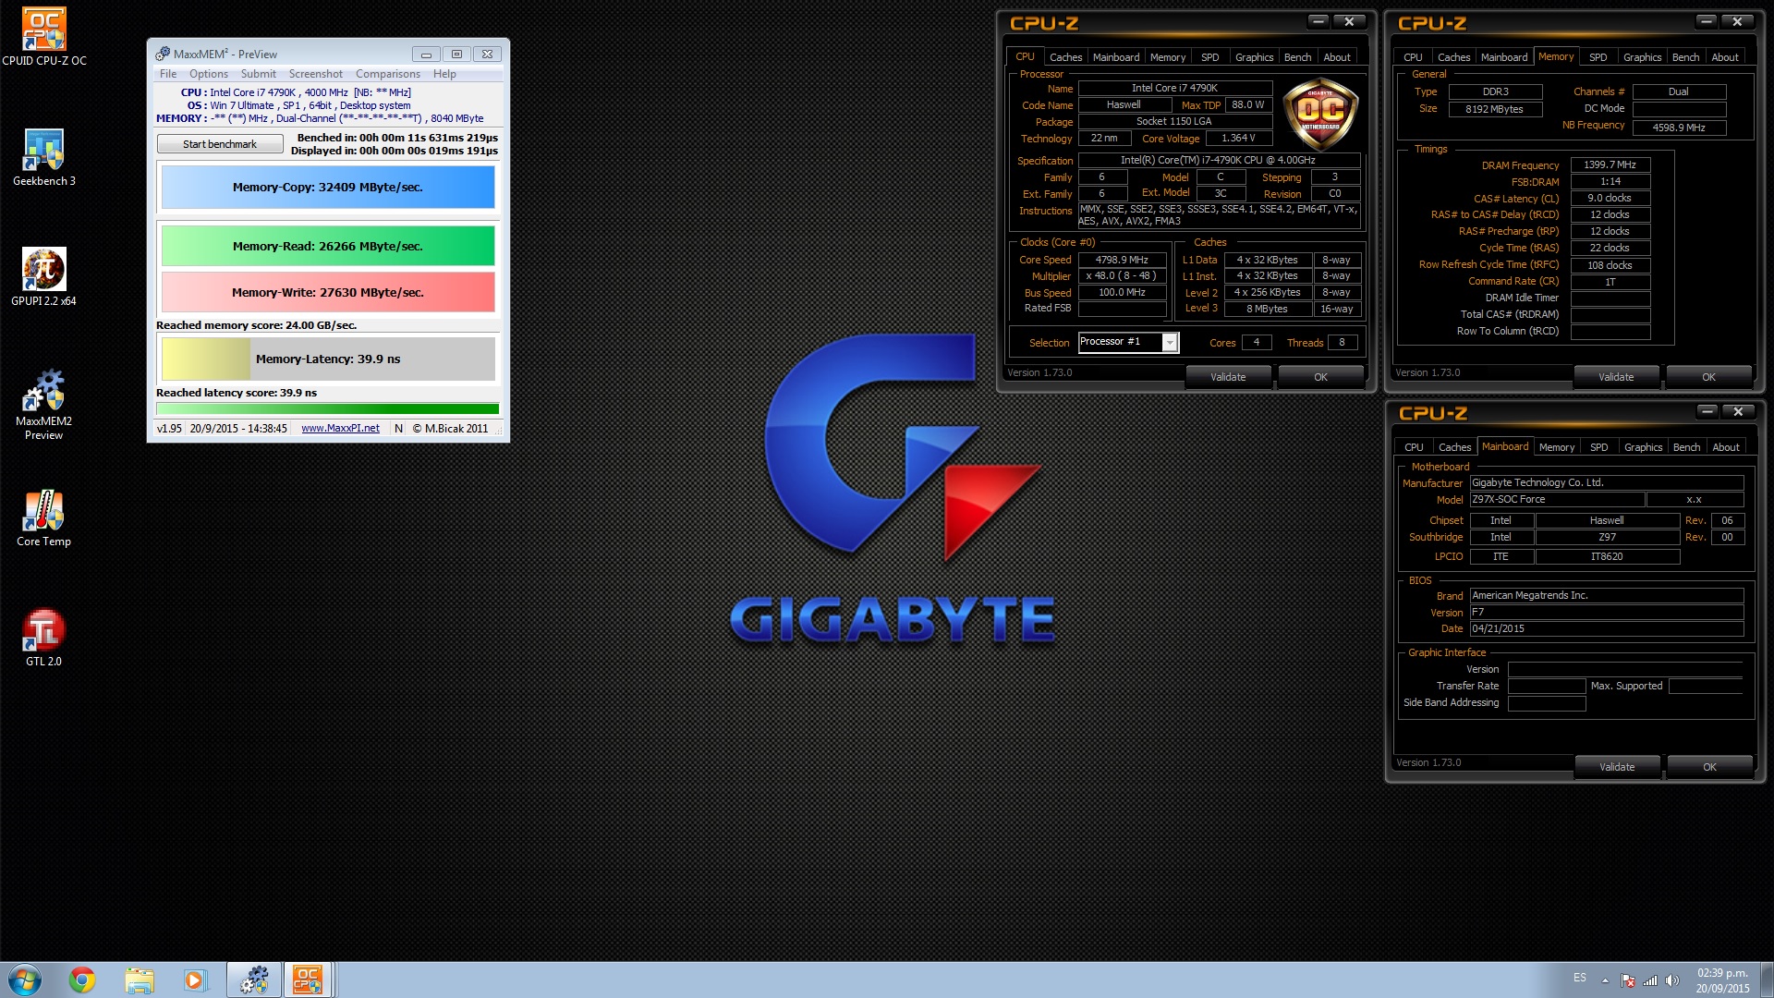1774x998 pixels.
Task: Click the Memory-Latency result bar
Action: click(x=328, y=359)
